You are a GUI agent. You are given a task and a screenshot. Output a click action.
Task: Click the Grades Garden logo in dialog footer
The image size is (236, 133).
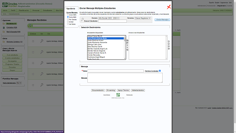[x=118, y=95]
